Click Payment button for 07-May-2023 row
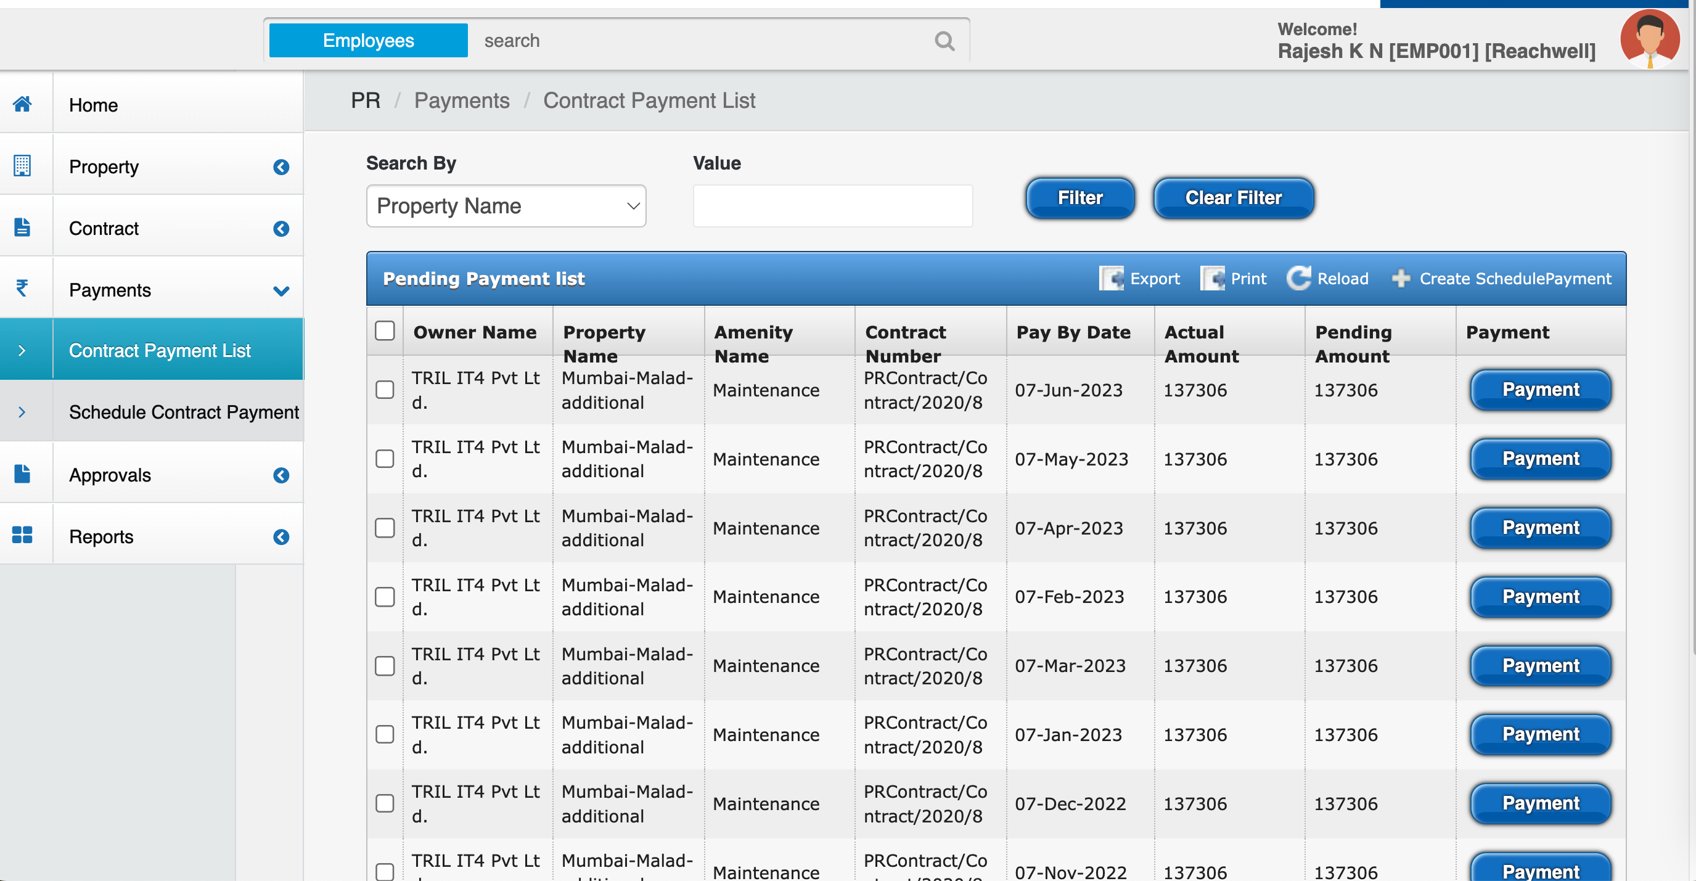This screenshot has width=1696, height=881. 1540,459
